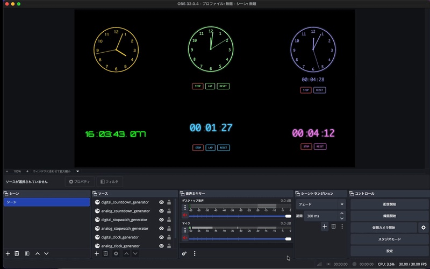Click the yellow analog clock in the preview
Screen dimensions: 430x269
click(116, 49)
